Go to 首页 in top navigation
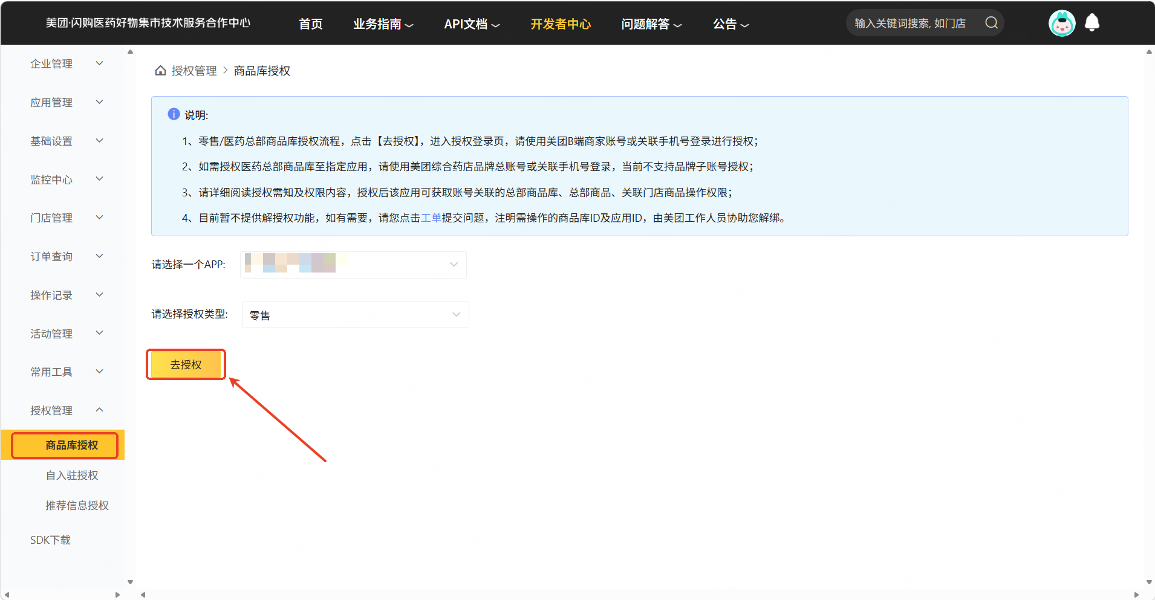 point(311,24)
